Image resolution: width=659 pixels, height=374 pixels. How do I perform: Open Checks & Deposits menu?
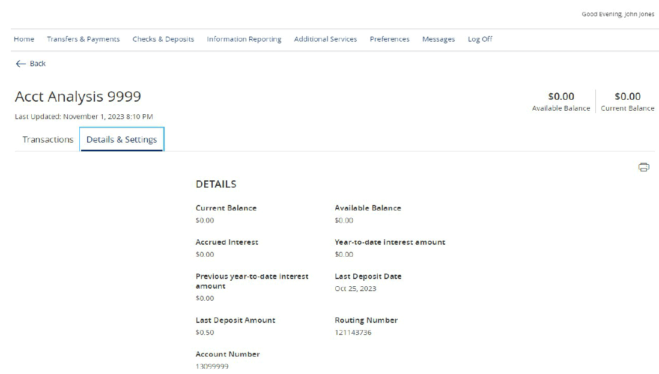tap(163, 39)
